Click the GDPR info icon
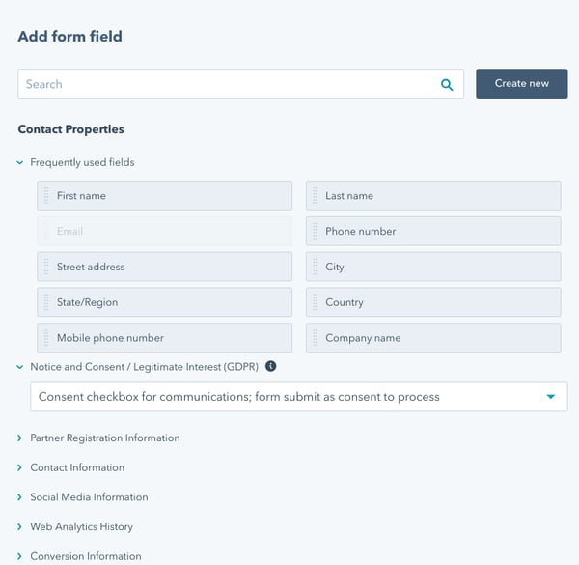The width and height of the screenshot is (579, 565). pyautogui.click(x=271, y=367)
